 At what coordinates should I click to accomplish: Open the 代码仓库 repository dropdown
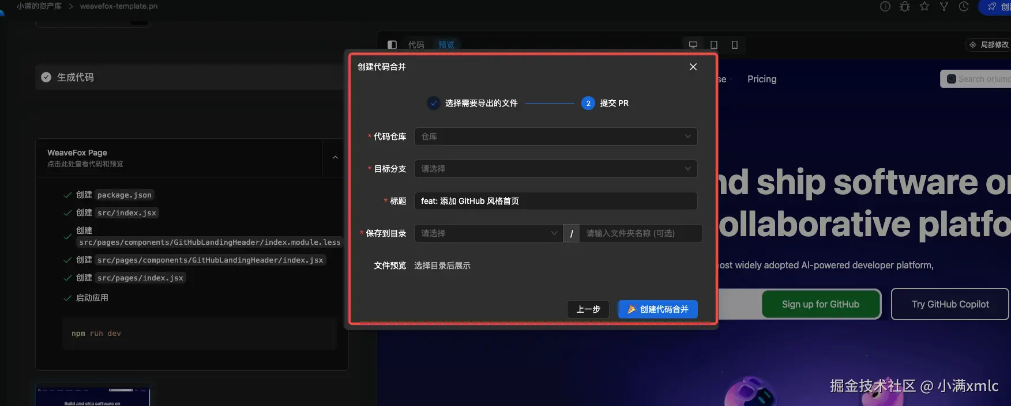pos(556,136)
